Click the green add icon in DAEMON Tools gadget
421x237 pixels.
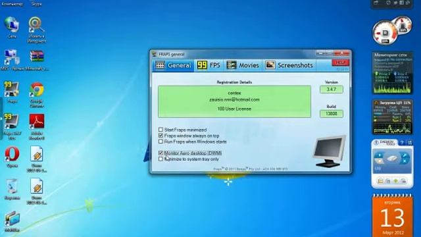click(396, 181)
